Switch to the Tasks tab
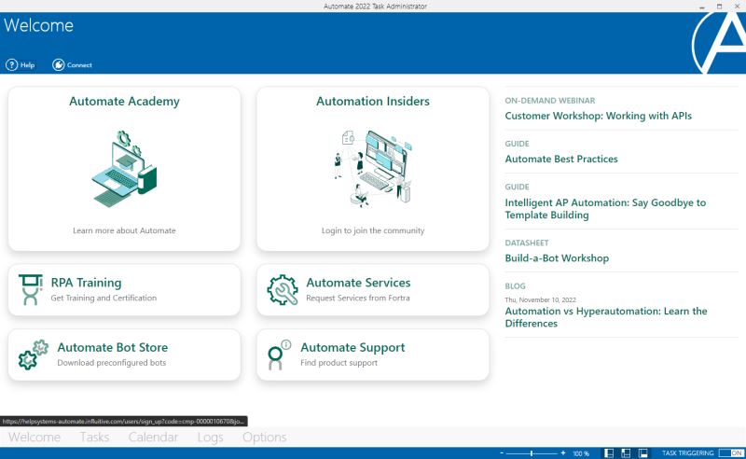The image size is (746, 459). coord(94,438)
